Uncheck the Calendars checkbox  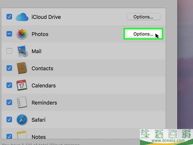[x=9, y=85]
